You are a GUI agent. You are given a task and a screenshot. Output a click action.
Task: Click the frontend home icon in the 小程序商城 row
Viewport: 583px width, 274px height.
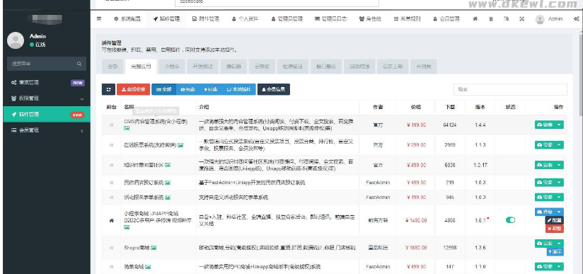[111, 220]
